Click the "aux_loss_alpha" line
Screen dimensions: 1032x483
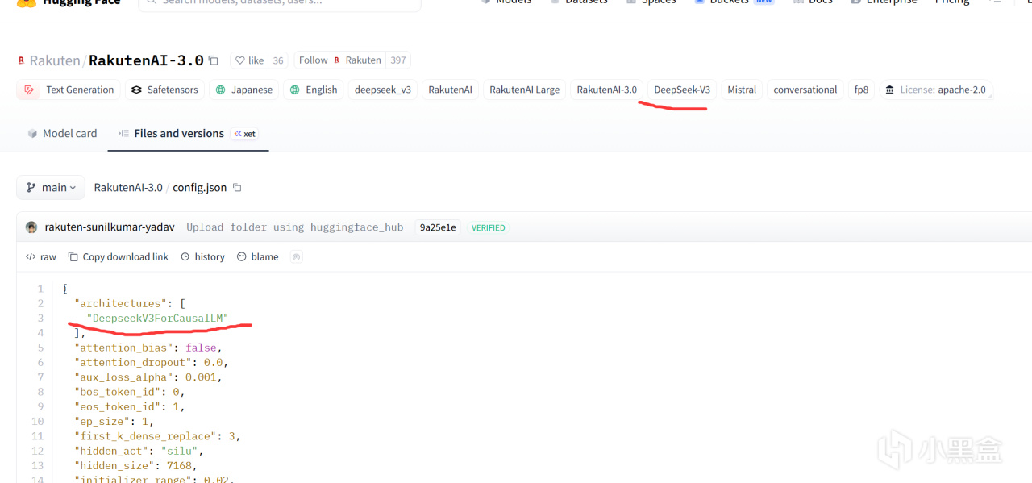point(148,377)
